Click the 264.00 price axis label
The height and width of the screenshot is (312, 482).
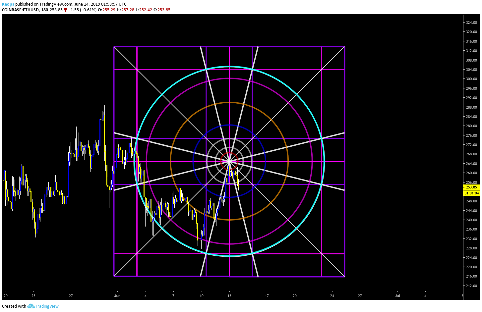tap(471, 164)
